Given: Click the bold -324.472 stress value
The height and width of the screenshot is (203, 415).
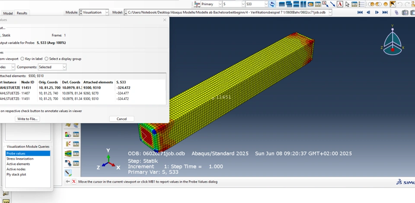Looking at the screenshot, I should pyautogui.click(x=123, y=87).
